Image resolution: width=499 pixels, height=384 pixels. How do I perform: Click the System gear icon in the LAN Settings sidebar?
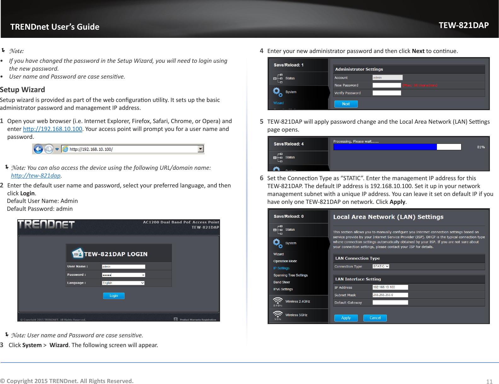[x=278, y=243]
